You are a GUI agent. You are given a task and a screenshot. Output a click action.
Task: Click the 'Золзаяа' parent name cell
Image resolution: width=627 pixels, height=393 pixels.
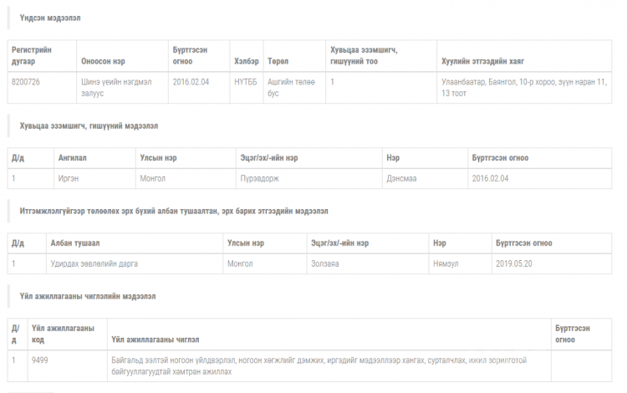point(368,263)
